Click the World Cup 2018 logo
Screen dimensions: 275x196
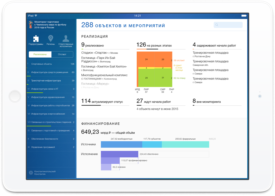coord(31,25)
